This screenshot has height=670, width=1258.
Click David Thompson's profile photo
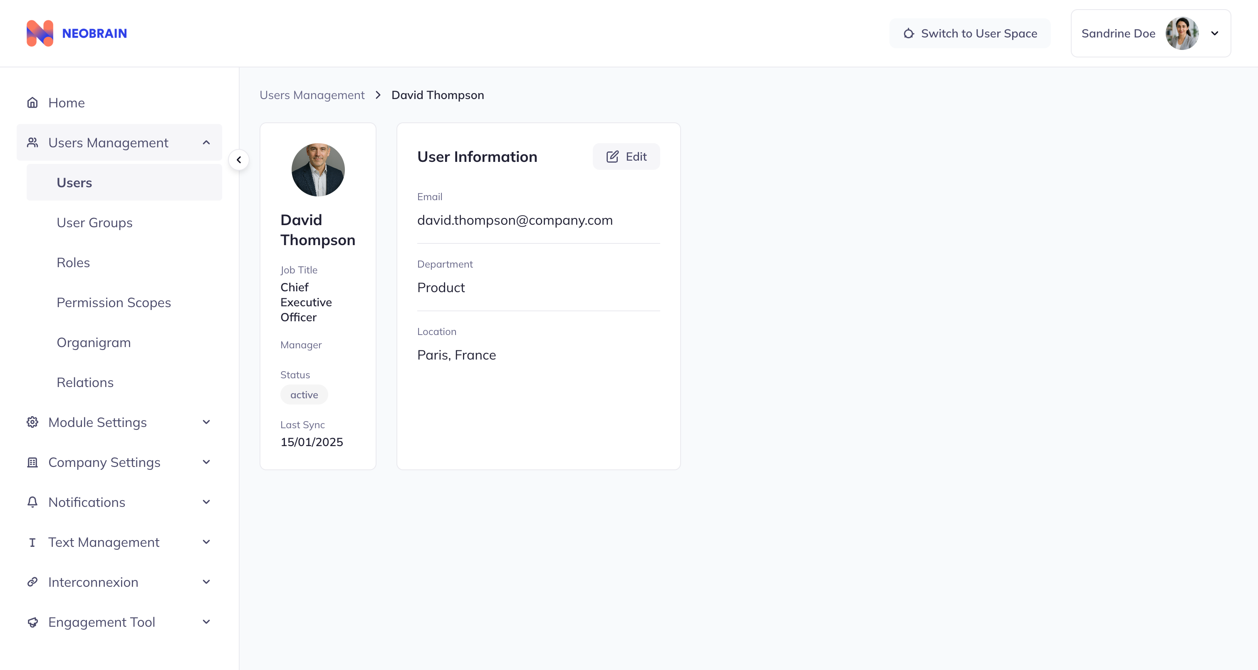pos(318,169)
